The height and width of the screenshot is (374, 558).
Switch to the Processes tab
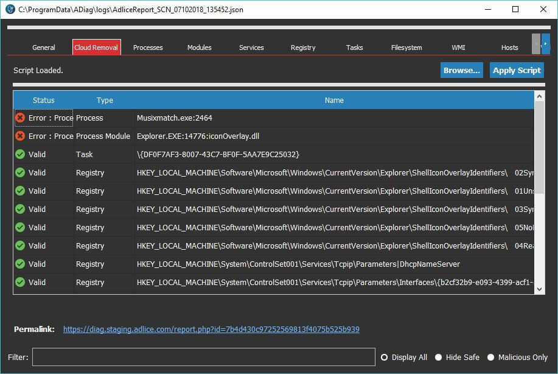point(148,48)
